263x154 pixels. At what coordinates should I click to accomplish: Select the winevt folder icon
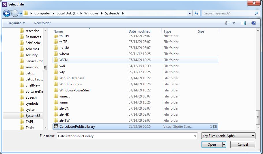(56, 96)
